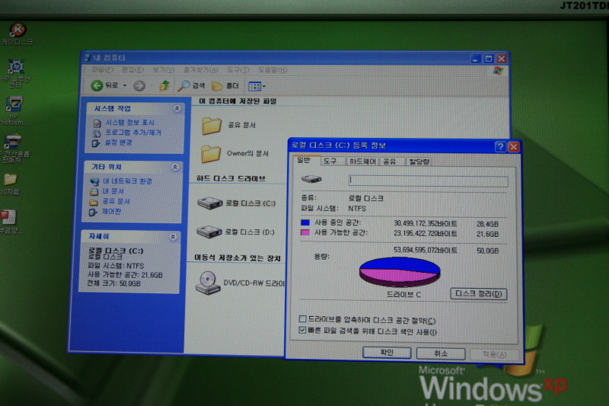This screenshot has width=609, height=406.
Task: Switch to the 하드웨어 tab
Action: coord(362,161)
